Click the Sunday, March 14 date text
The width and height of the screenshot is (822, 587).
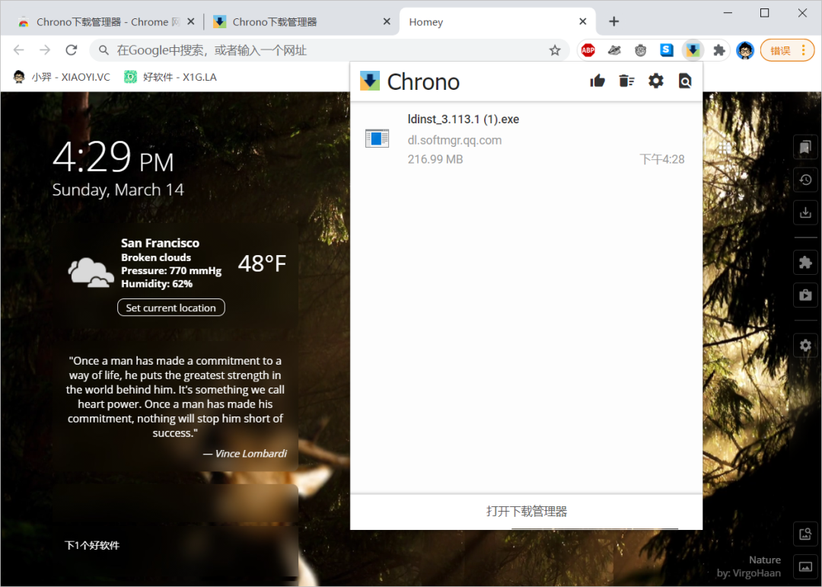click(118, 190)
